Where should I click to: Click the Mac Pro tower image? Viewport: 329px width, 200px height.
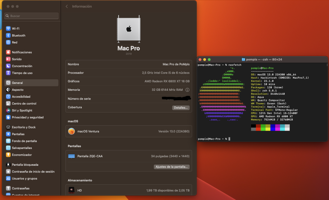point(129,29)
